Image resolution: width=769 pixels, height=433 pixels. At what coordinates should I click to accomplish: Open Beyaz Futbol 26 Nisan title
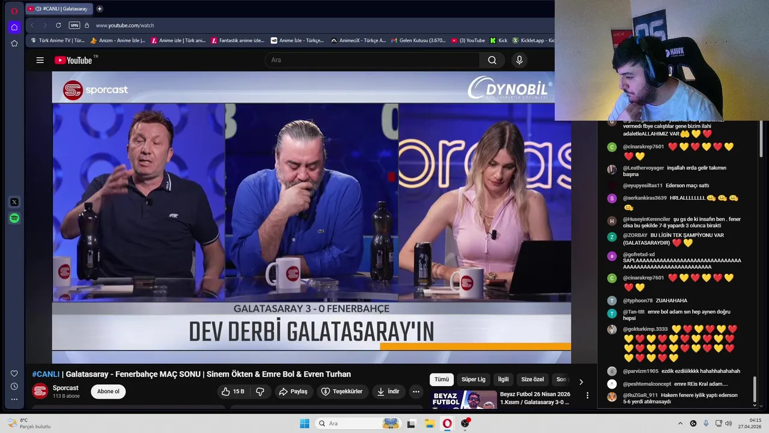click(535, 398)
